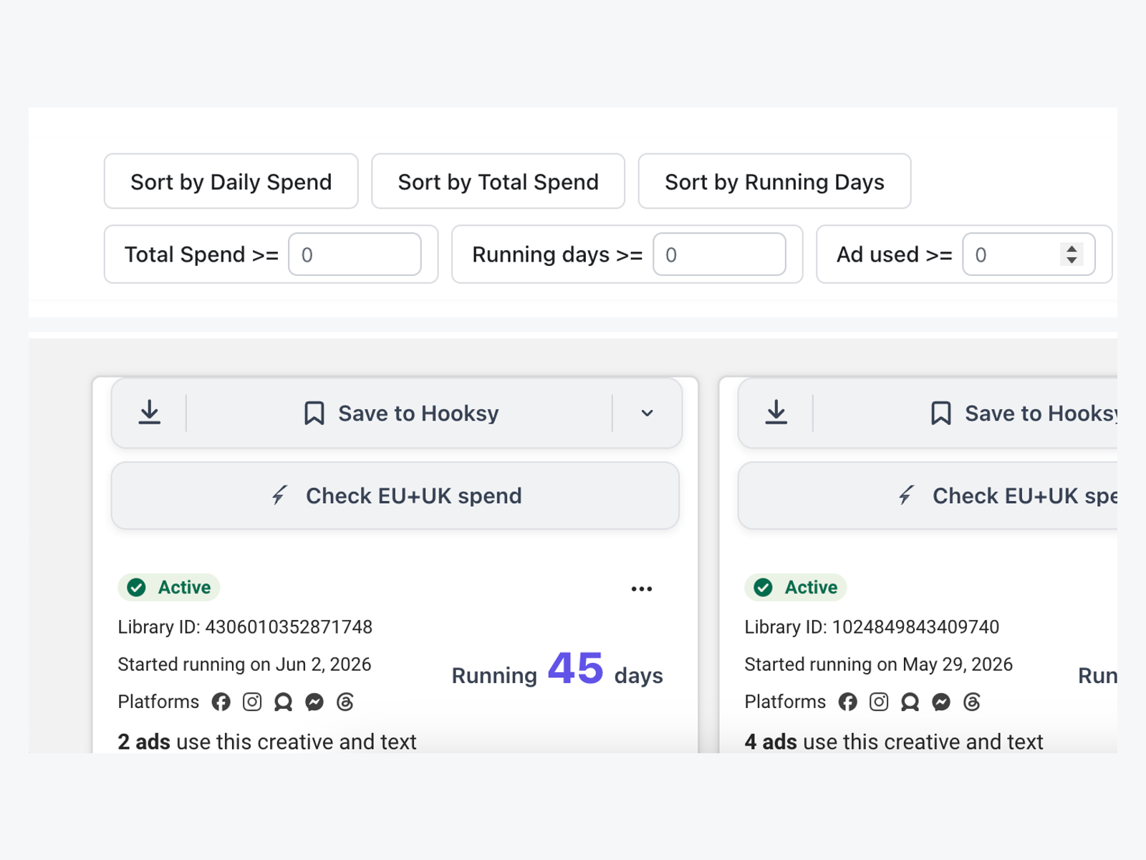The image size is (1146, 860).
Task: Focus the Running days minimum input
Action: coord(719,254)
